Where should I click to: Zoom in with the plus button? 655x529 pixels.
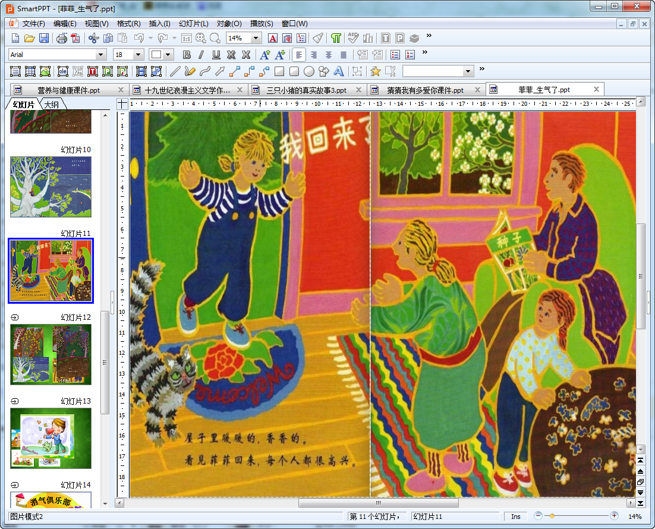pyautogui.click(x=614, y=516)
